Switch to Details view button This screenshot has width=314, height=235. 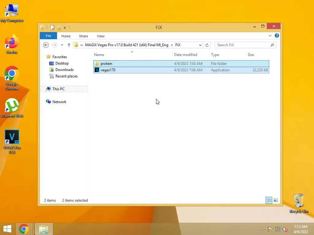[x=269, y=200]
